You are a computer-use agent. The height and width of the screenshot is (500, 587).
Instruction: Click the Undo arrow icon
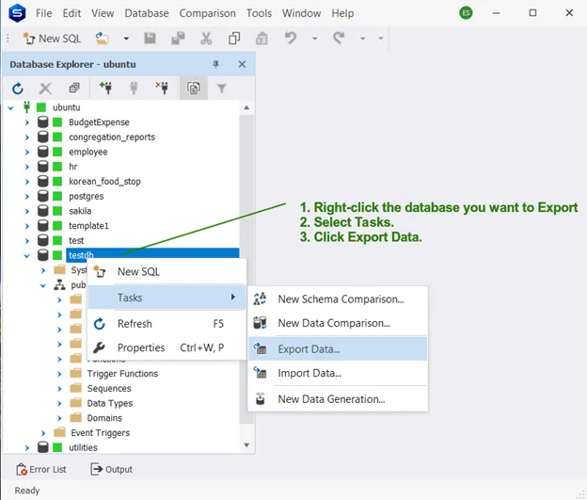click(291, 39)
